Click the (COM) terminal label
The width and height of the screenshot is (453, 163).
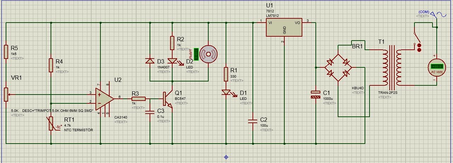pos(423,12)
